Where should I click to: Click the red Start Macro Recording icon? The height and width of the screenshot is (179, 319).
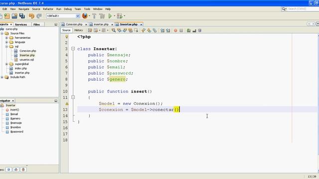pyautogui.click(x=175, y=30)
